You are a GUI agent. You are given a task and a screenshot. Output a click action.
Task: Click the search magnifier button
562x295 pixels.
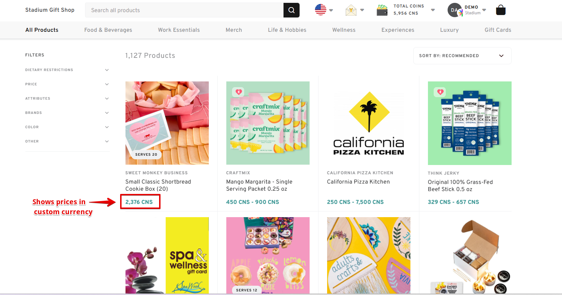click(x=291, y=10)
